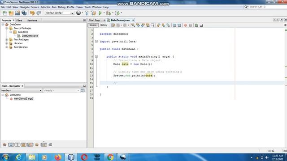
Task: Minimize the Navigator panel window group
Action: click(x=84, y=86)
